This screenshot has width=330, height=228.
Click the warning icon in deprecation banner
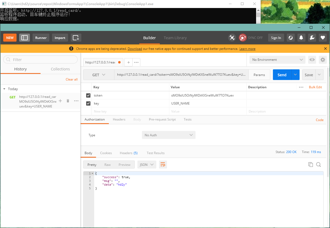click(71, 49)
